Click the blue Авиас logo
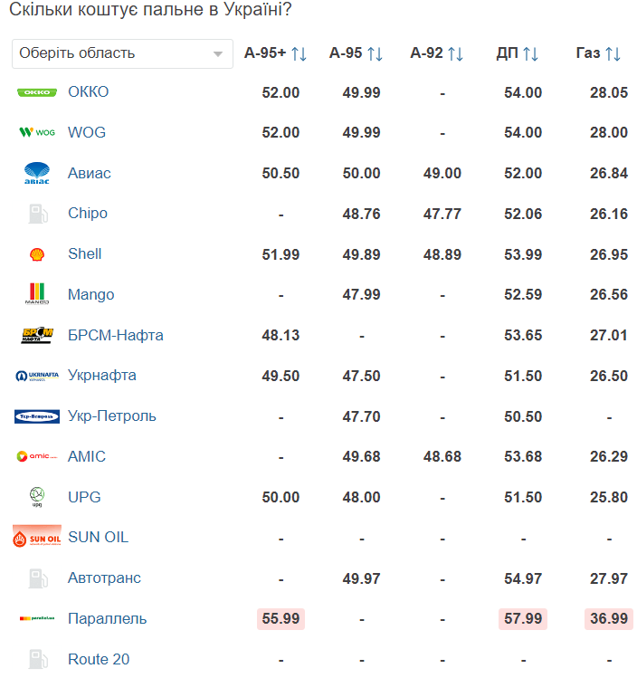Viewport: 637px width, 678px height. [37, 173]
